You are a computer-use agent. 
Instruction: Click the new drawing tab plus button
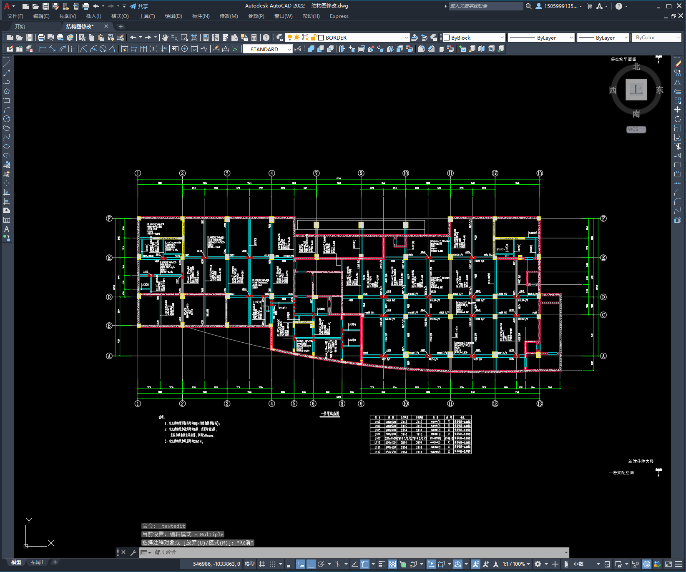121,27
